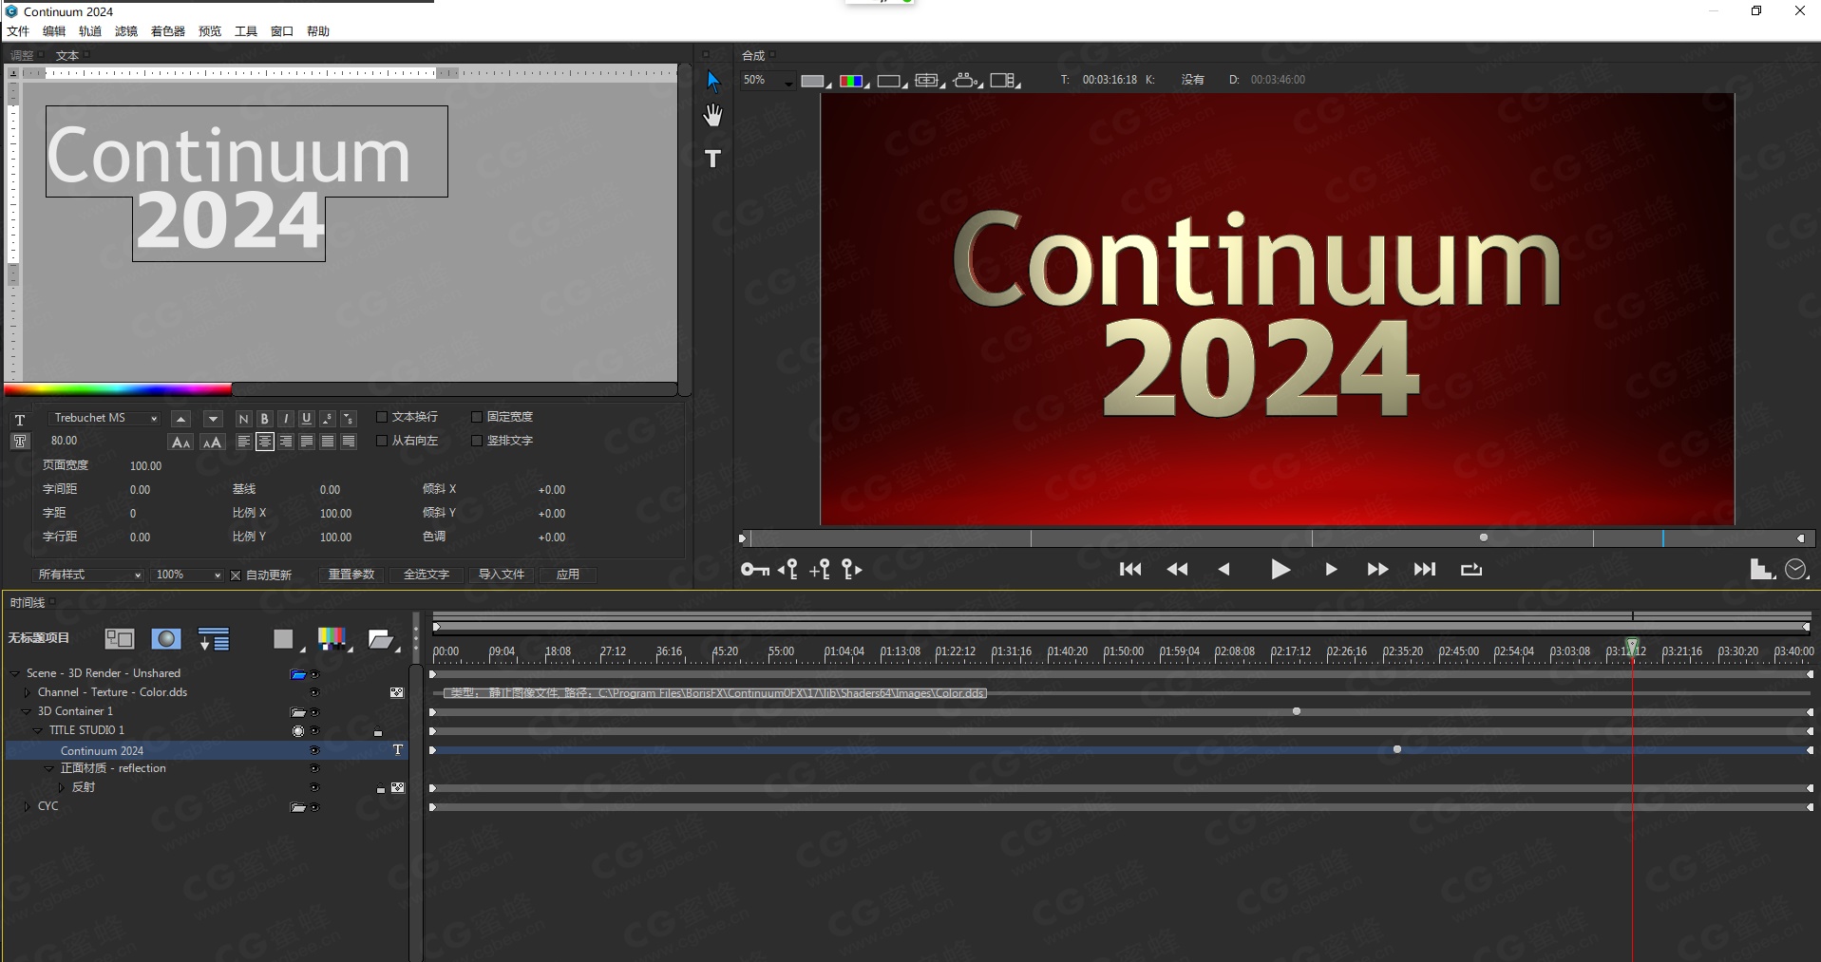1821x962 pixels.
Task: Hide the Continuum 2024 text track
Action: pos(314,750)
